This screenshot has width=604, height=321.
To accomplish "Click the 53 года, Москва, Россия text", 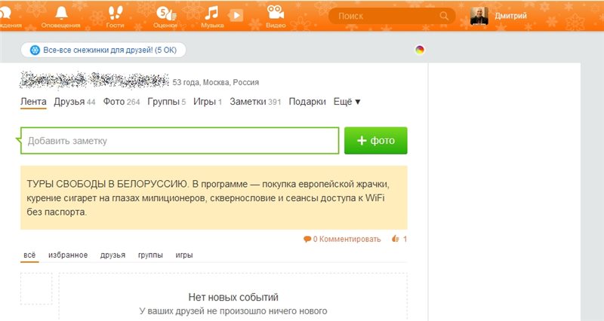I will point(216,82).
